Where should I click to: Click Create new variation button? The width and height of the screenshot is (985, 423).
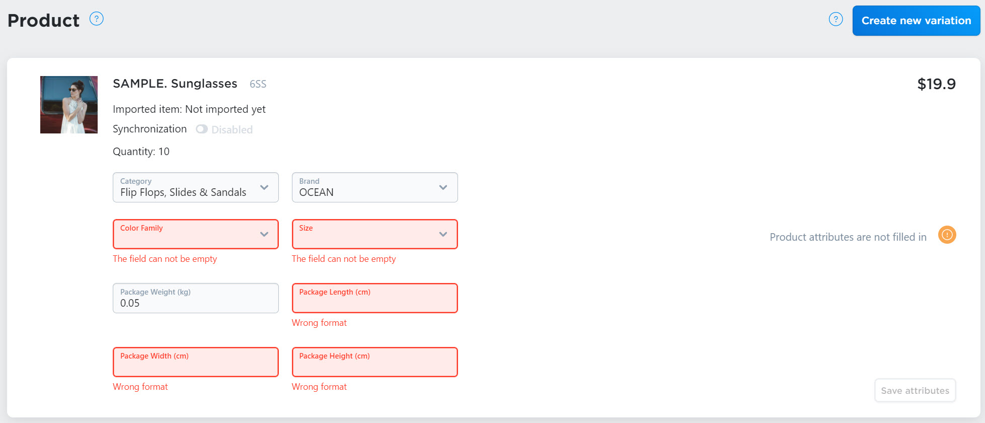pos(916,21)
